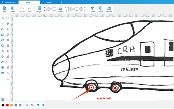Image resolution: width=174 pixels, height=109 pixels.
Task: Click the break apart icon
Action: pyautogui.click(x=8, y=78)
